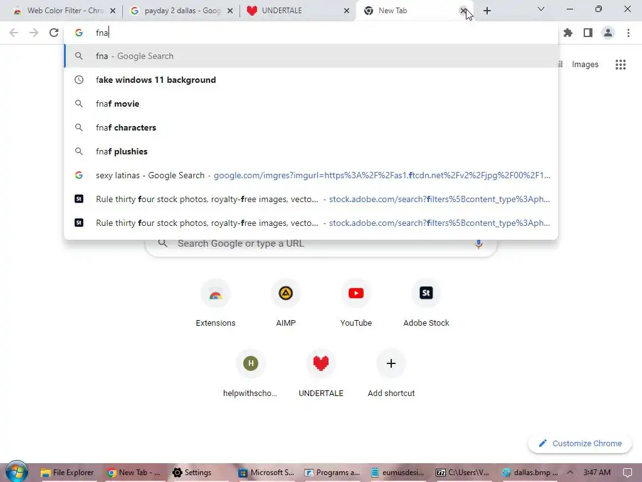Switch to the payday 2 dallas tab
642x482 pixels.
pos(180,11)
